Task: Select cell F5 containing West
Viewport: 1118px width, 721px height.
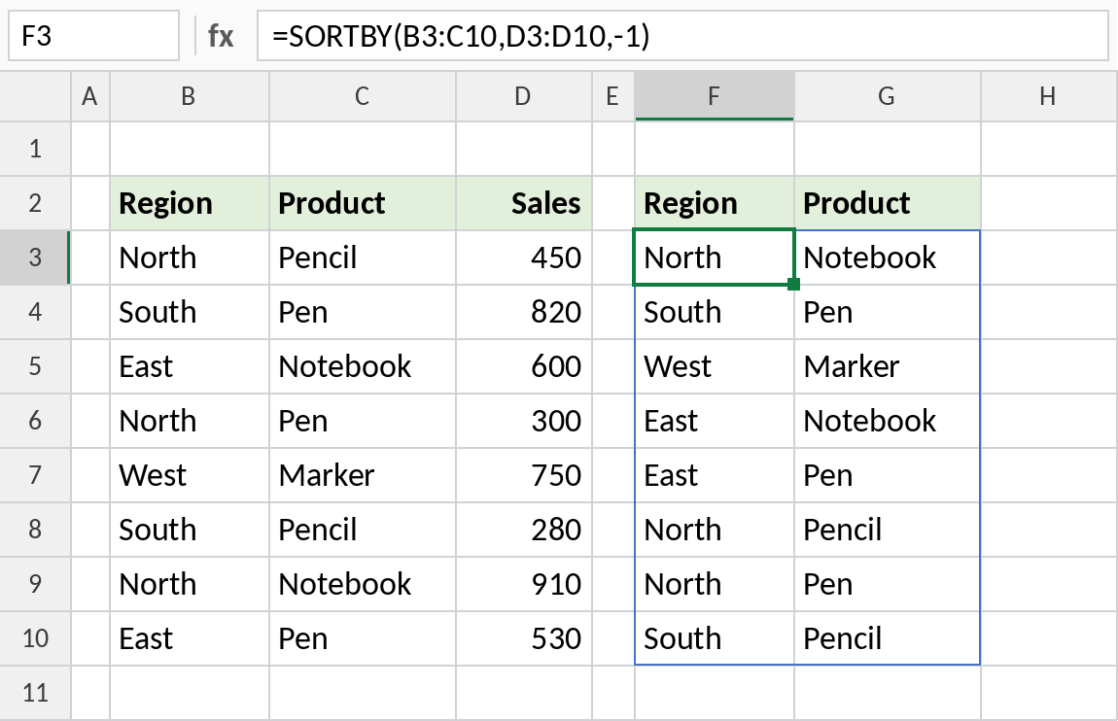Action: [715, 366]
